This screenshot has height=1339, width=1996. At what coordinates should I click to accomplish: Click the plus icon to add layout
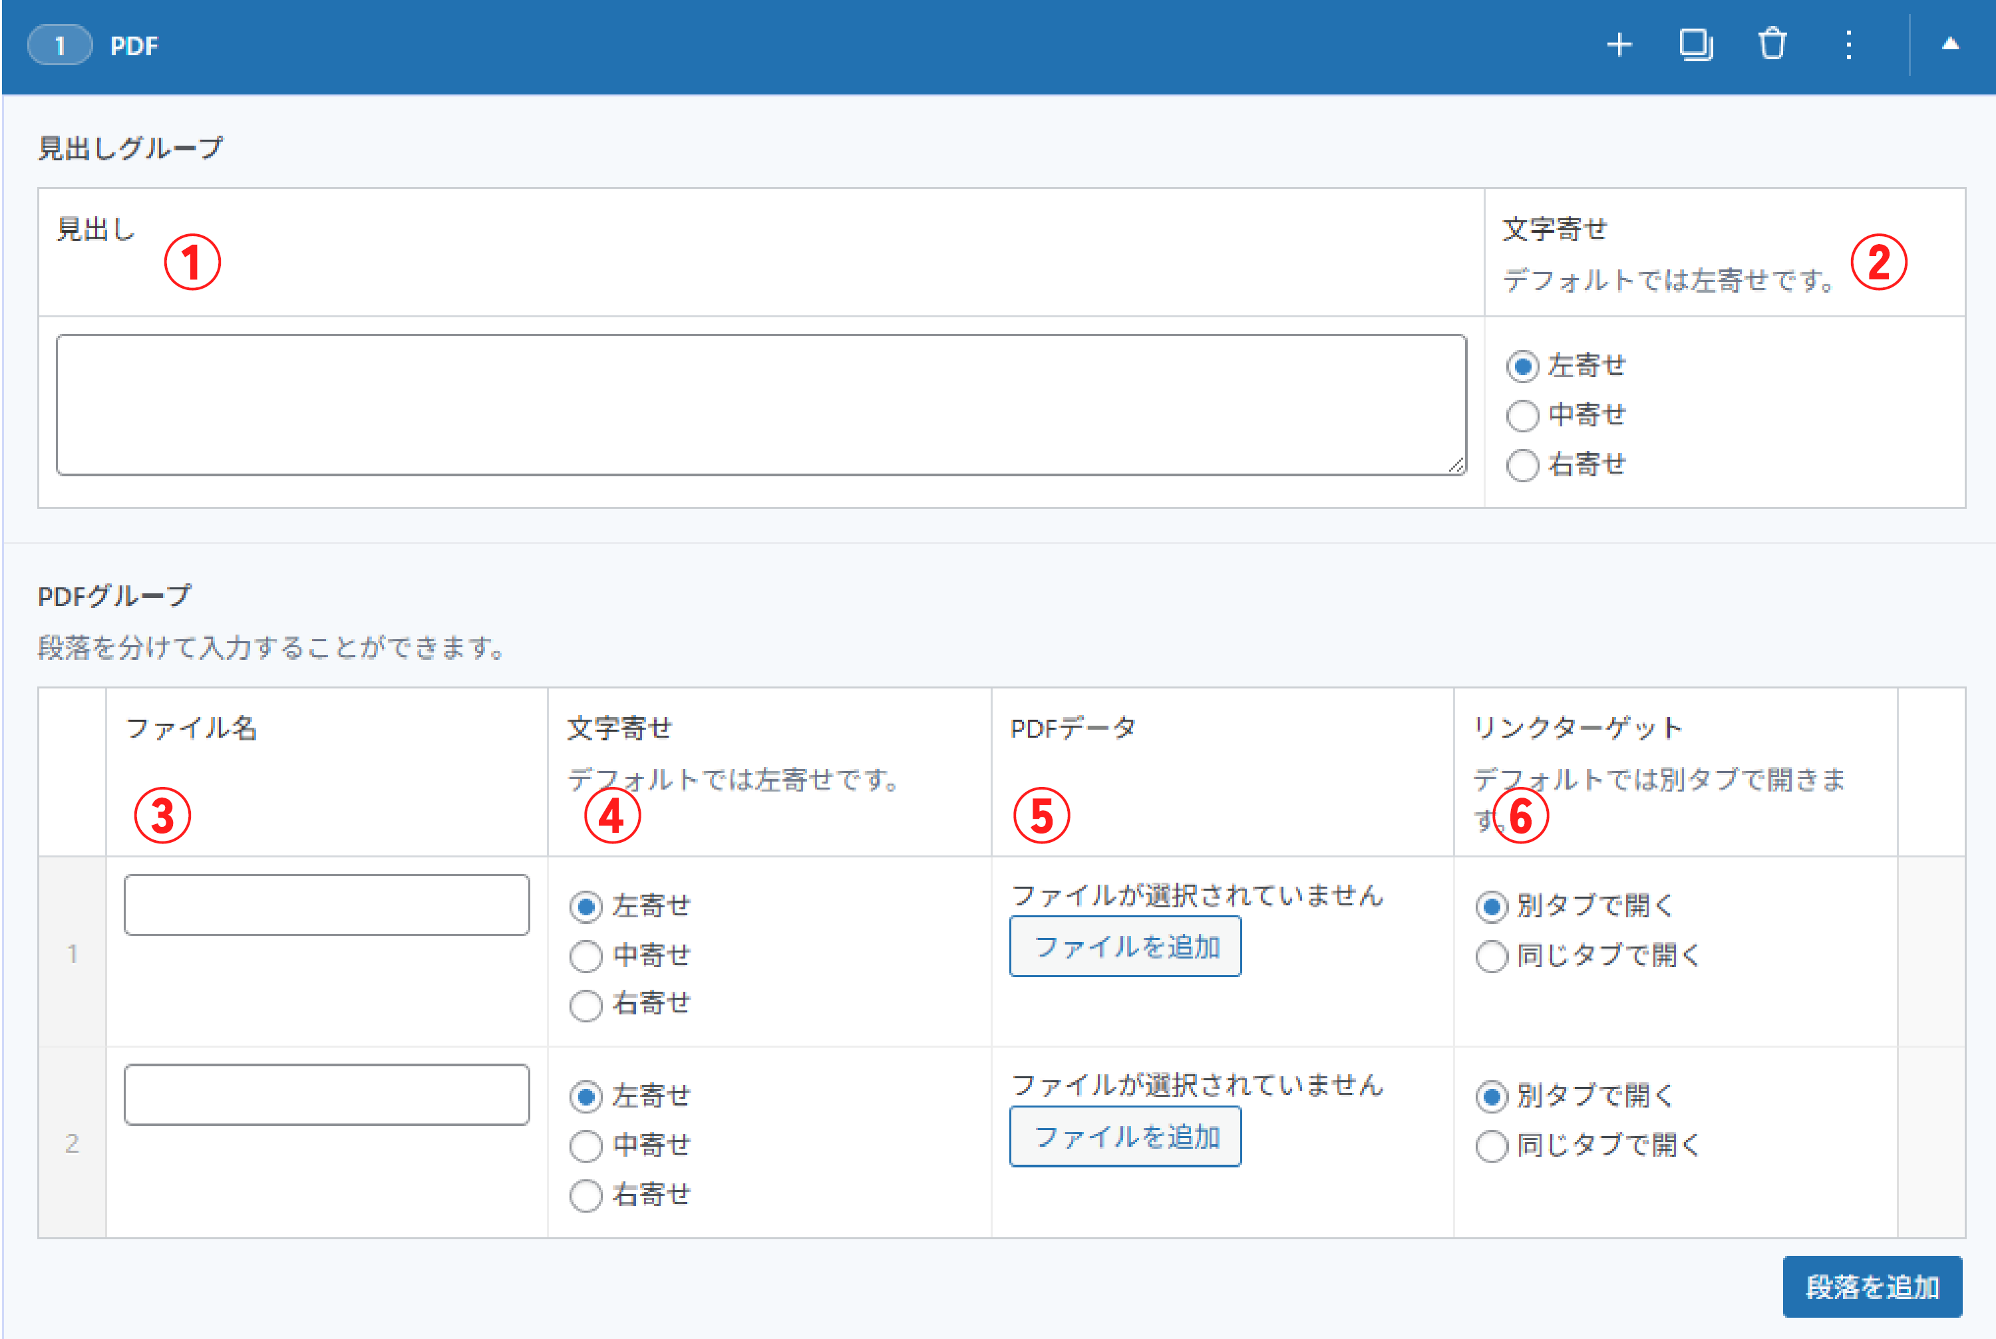point(1619,45)
